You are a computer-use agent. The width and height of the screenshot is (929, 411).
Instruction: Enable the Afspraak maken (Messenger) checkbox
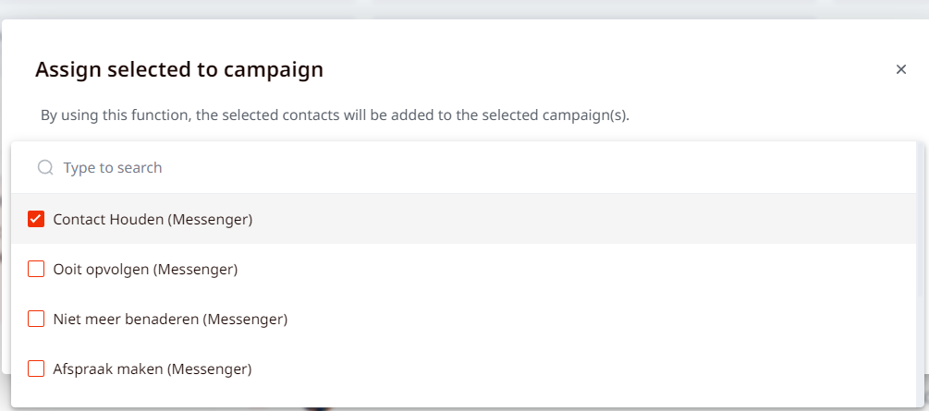[x=36, y=369]
